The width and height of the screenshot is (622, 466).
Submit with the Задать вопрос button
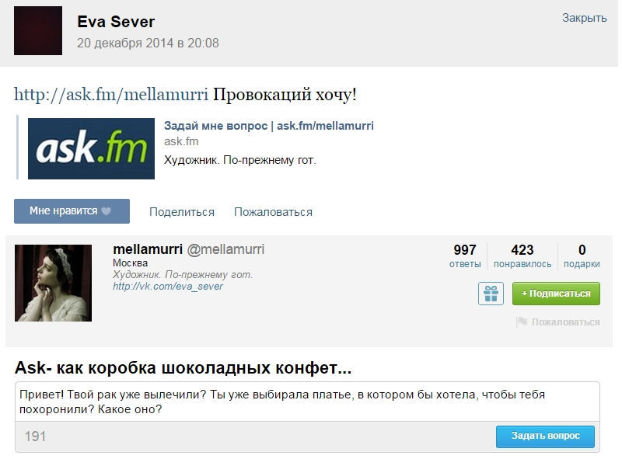coord(545,436)
